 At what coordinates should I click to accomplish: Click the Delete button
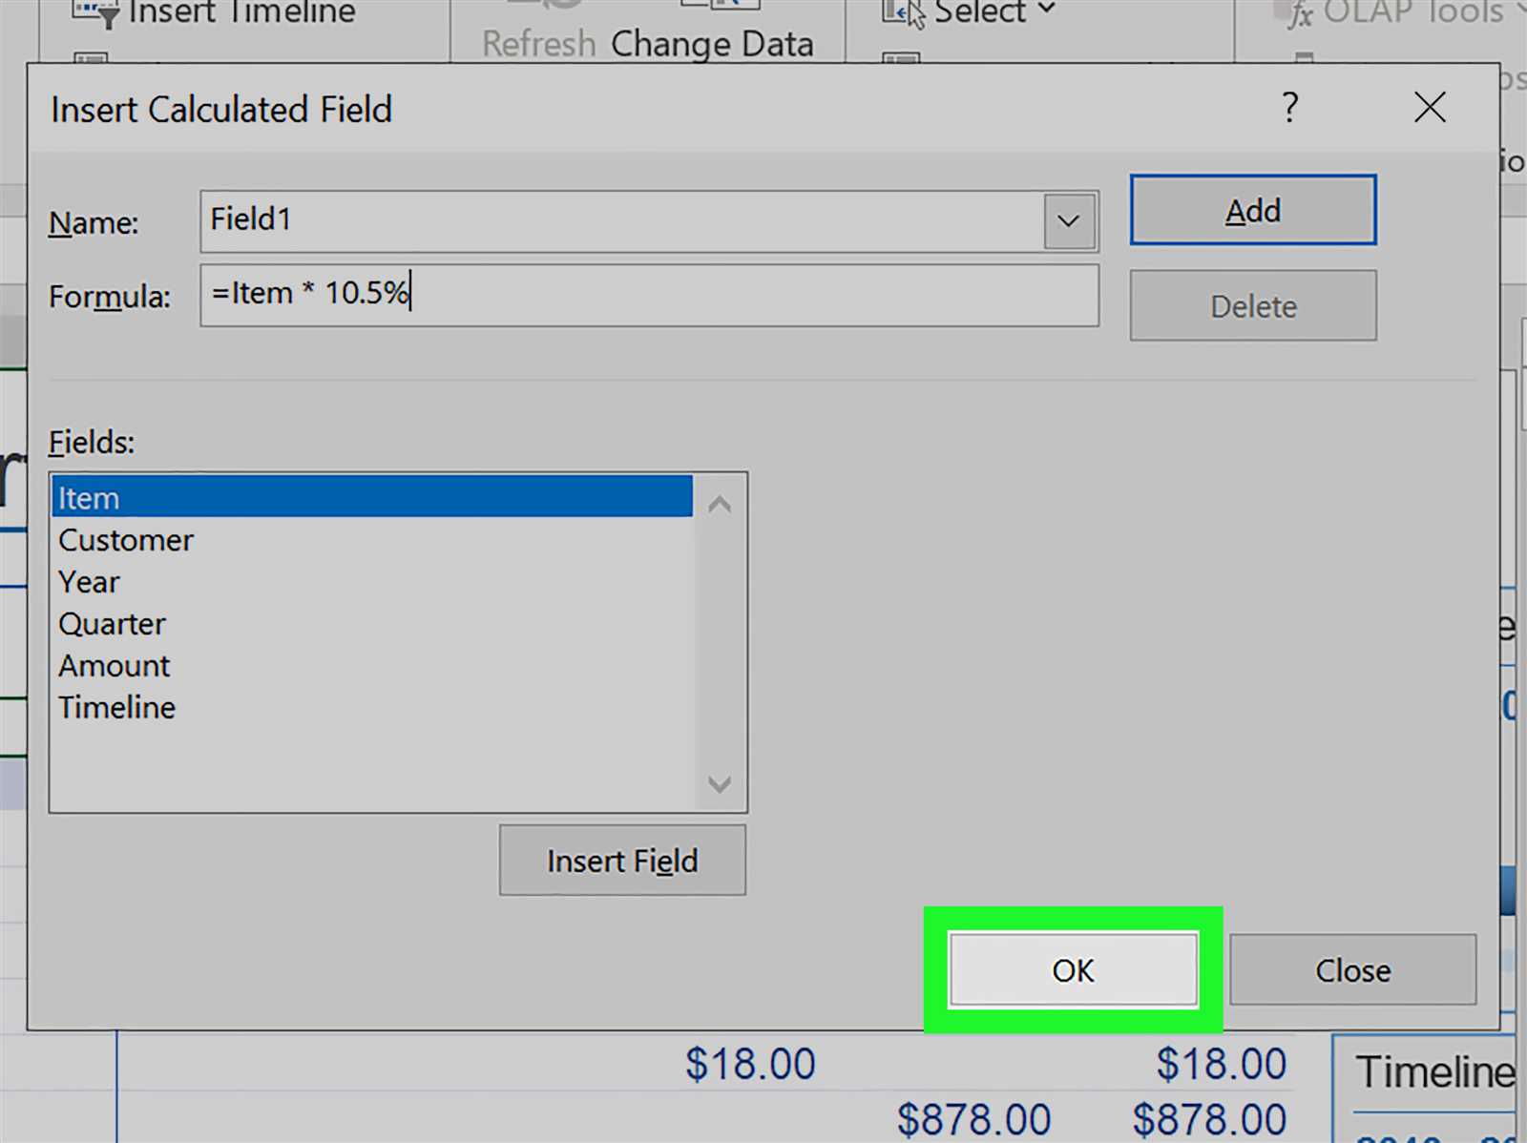[1253, 305]
